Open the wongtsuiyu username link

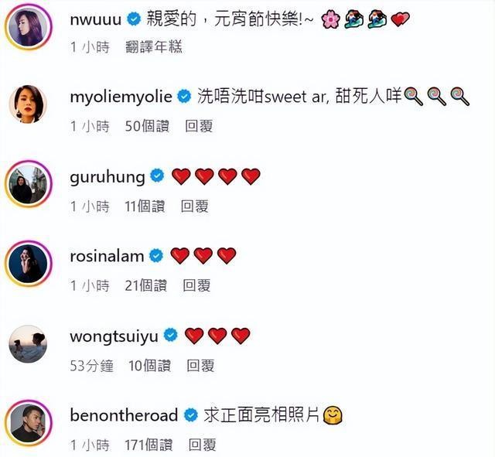pos(114,336)
